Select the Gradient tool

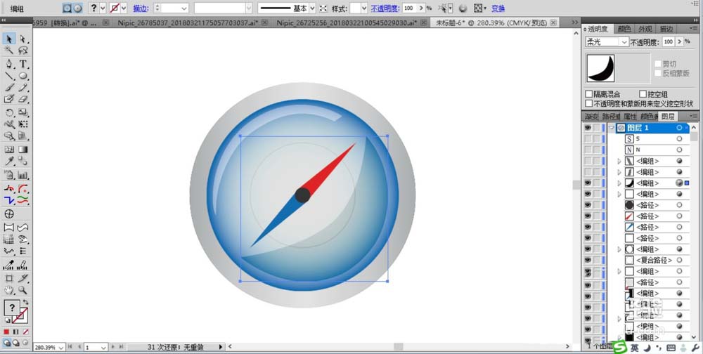tap(23, 149)
